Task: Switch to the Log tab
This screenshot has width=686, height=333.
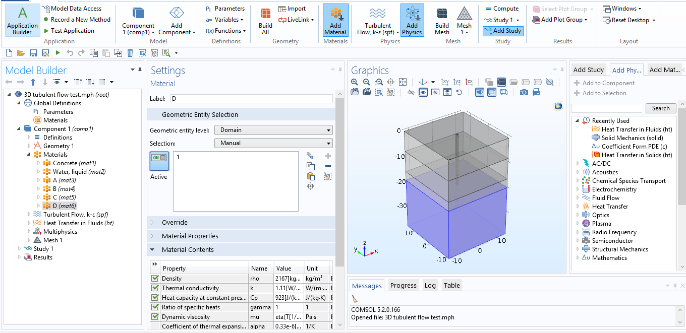Action: (430, 285)
